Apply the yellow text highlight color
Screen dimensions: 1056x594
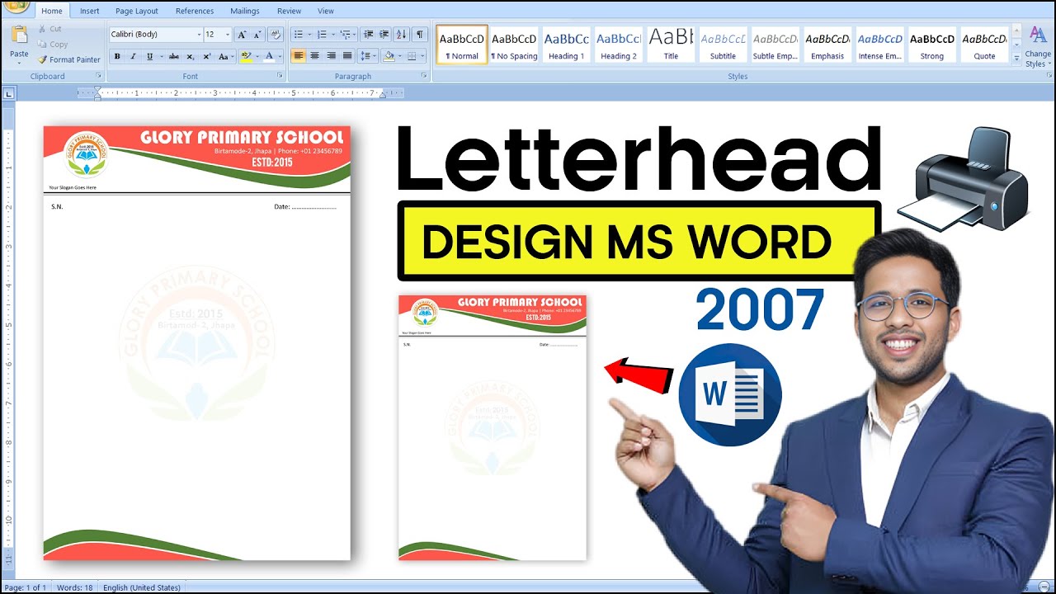(246, 56)
